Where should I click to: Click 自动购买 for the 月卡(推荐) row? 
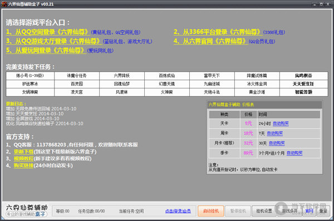pos(277,143)
